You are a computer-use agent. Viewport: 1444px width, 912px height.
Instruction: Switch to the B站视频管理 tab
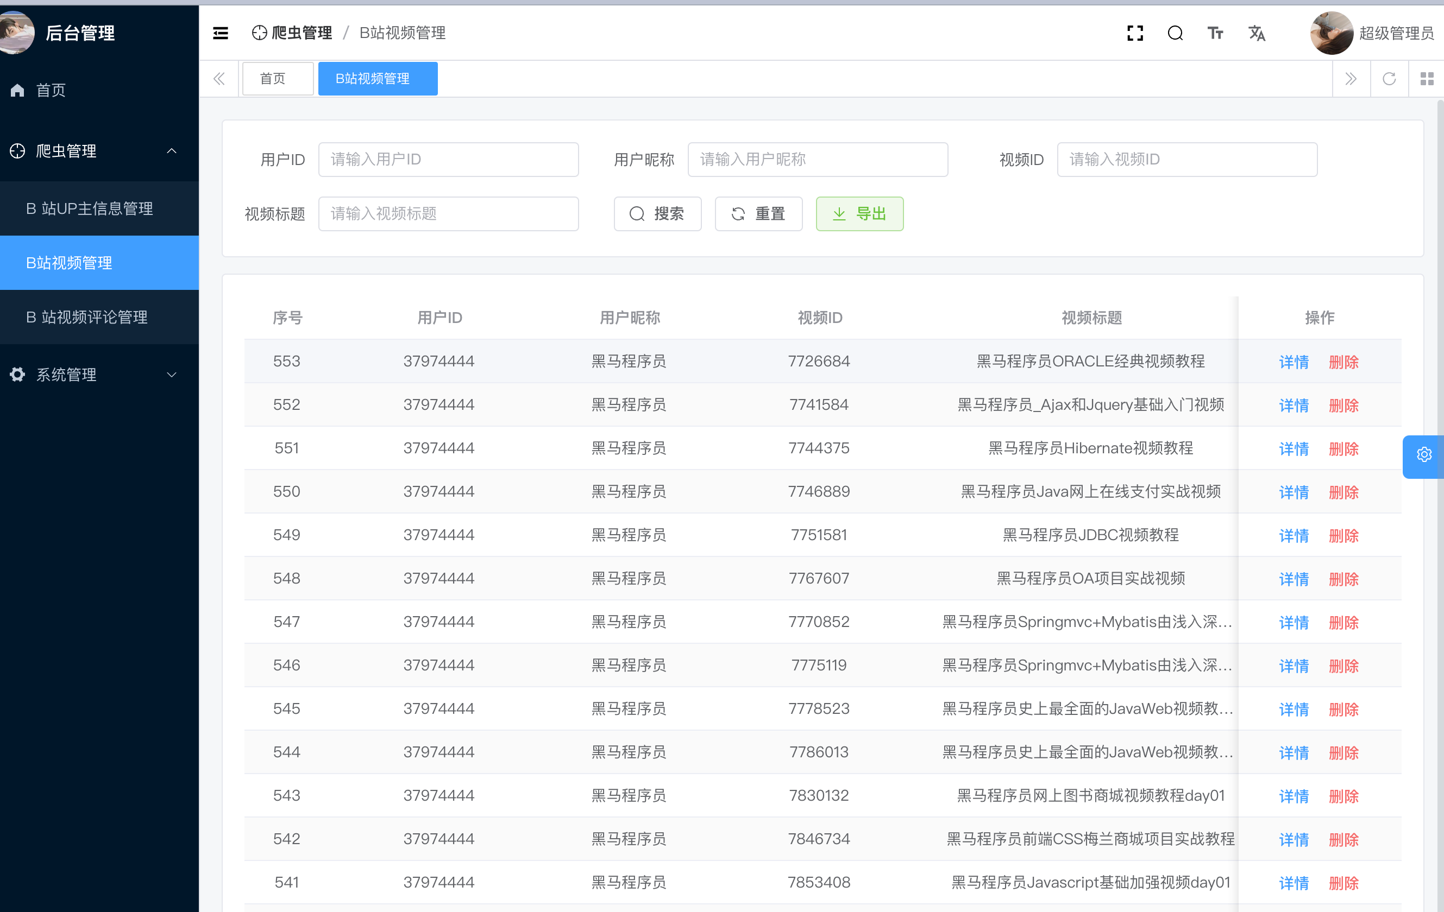[x=378, y=79]
